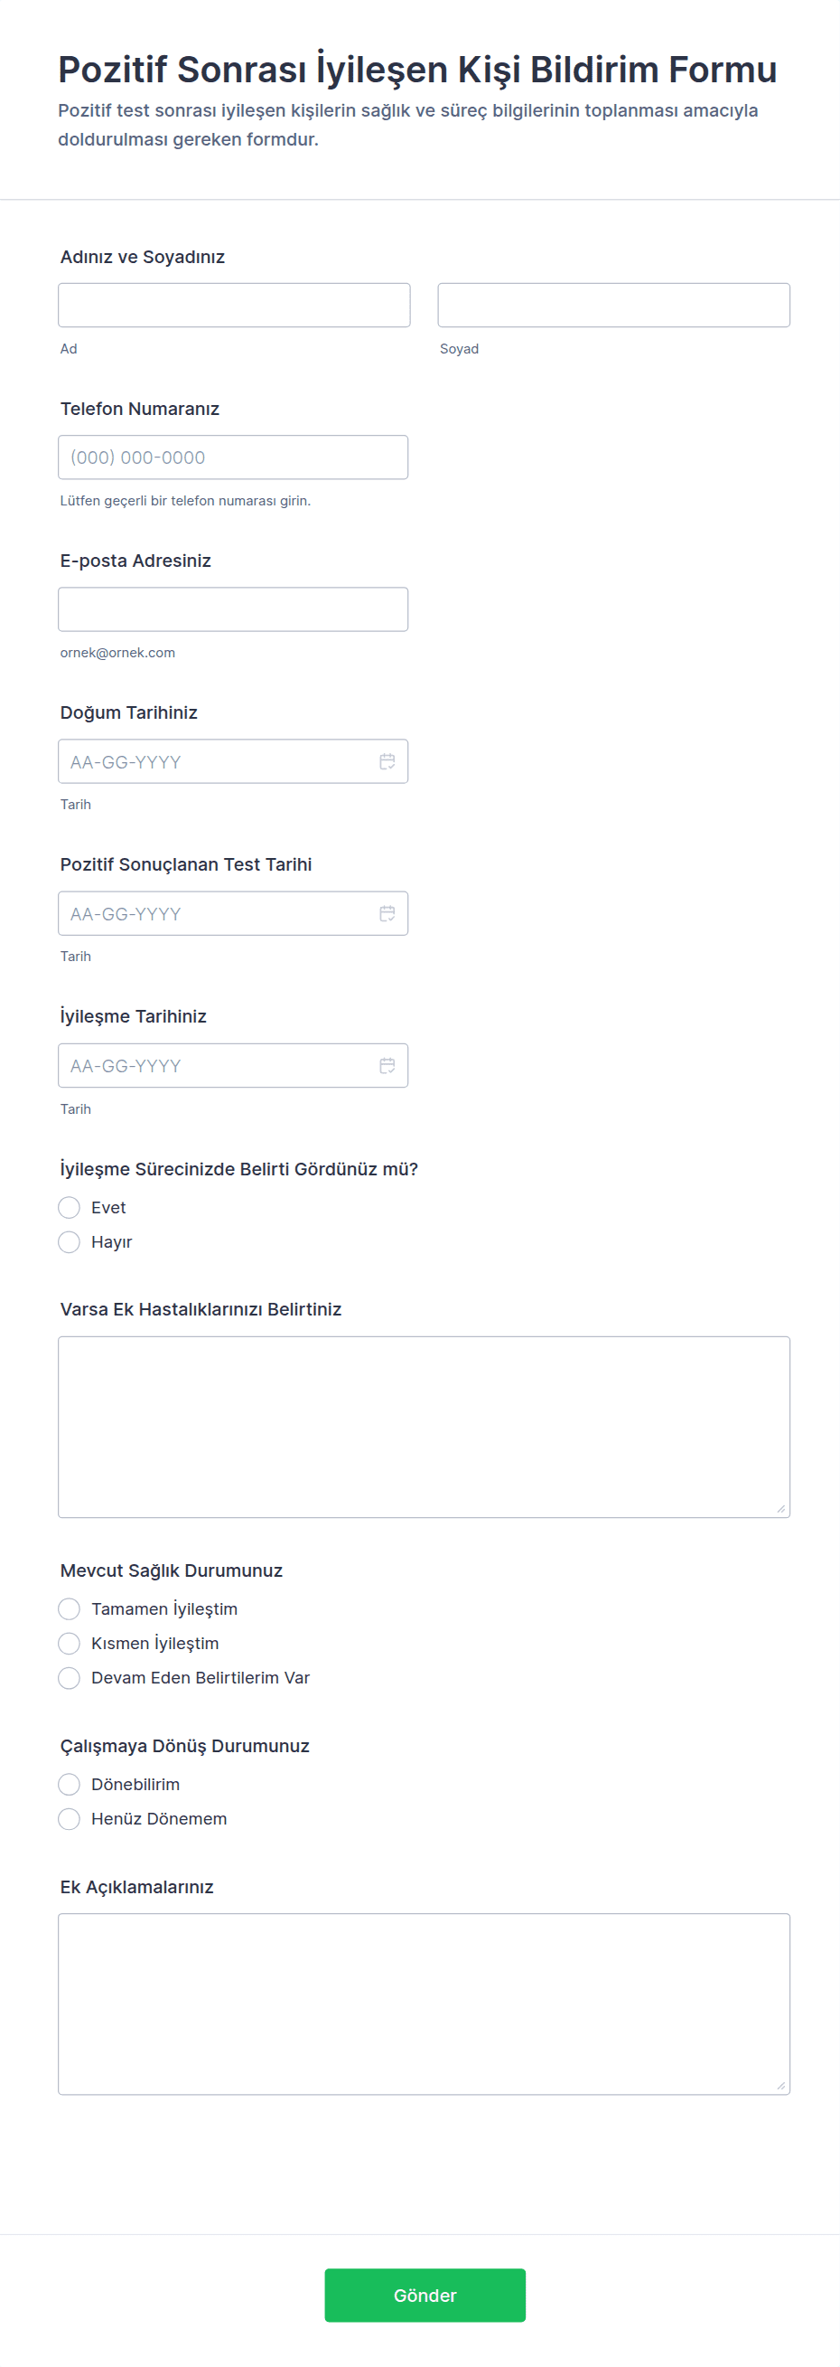Select Devam Eden Belirtilerim Var option
840x2367 pixels.
(x=69, y=1677)
